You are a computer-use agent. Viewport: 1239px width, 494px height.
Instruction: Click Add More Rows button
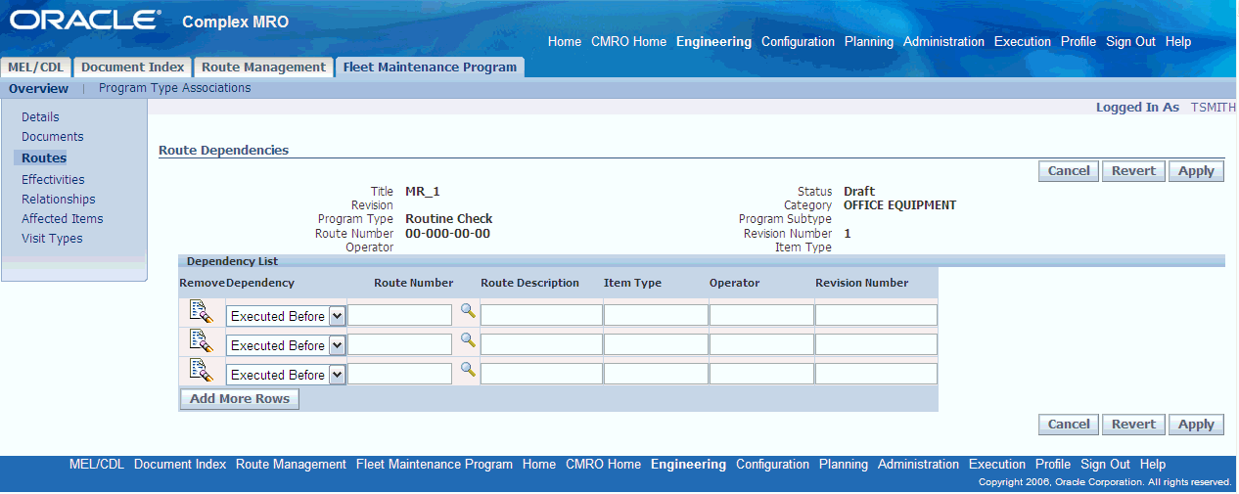[x=240, y=399]
